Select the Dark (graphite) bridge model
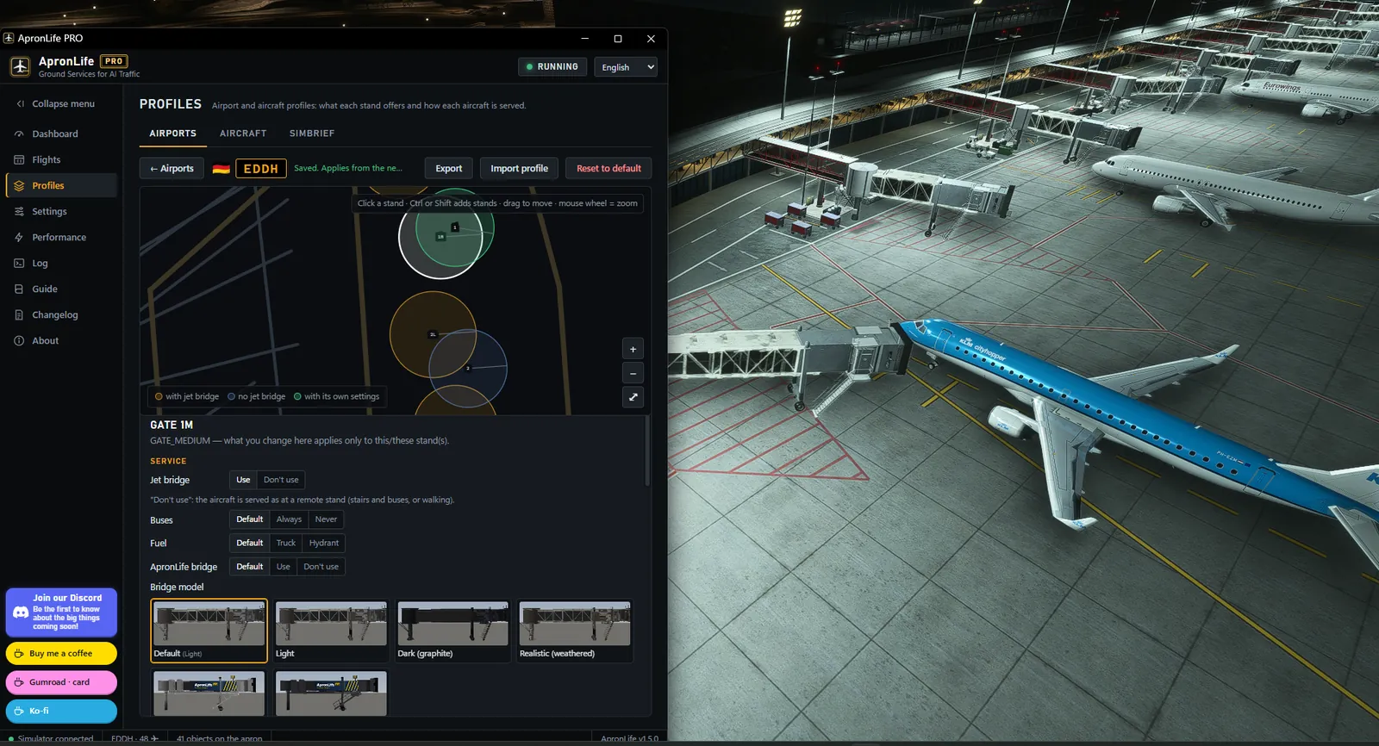 (453, 631)
